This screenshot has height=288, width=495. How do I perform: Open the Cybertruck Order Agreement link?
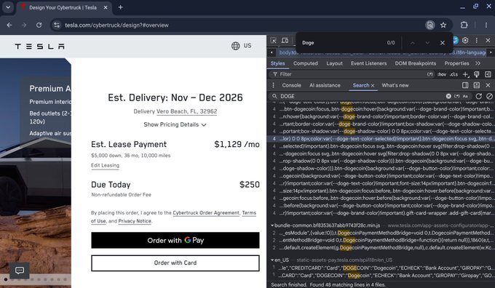206,213
